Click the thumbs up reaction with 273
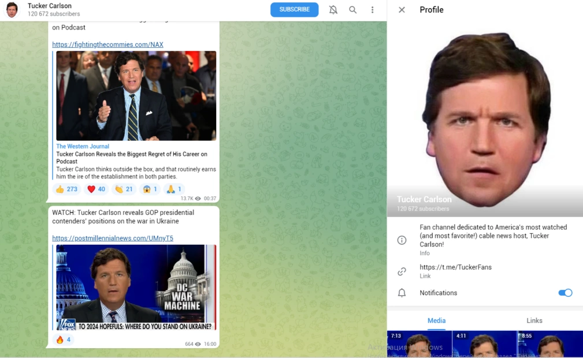Screen dimensions: 583x358 click(x=66, y=189)
